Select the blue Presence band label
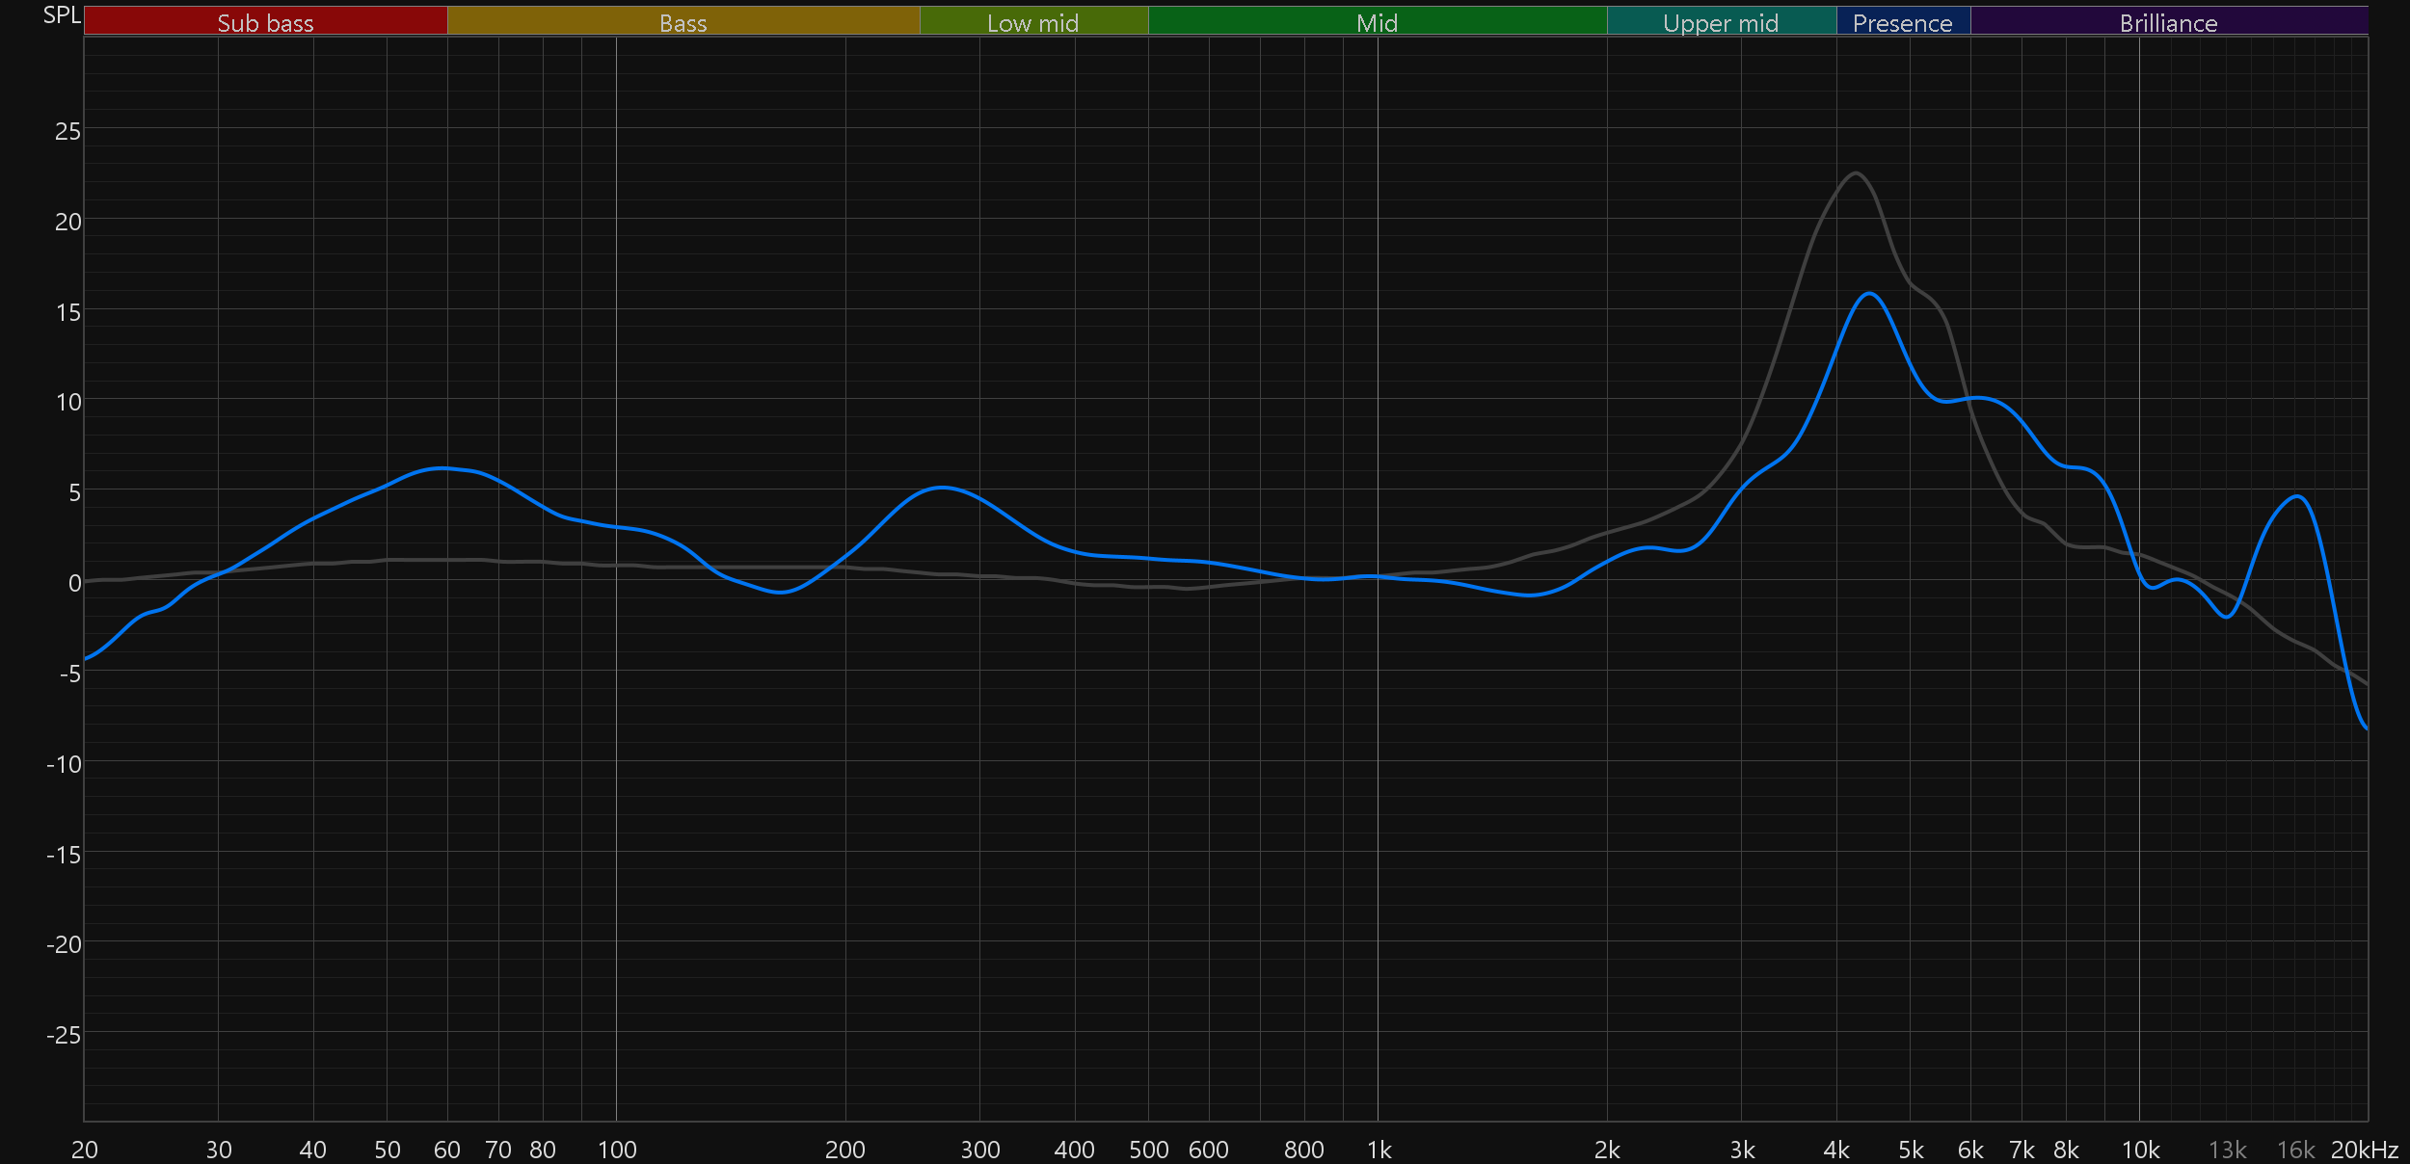2410x1164 pixels. pos(1902,22)
